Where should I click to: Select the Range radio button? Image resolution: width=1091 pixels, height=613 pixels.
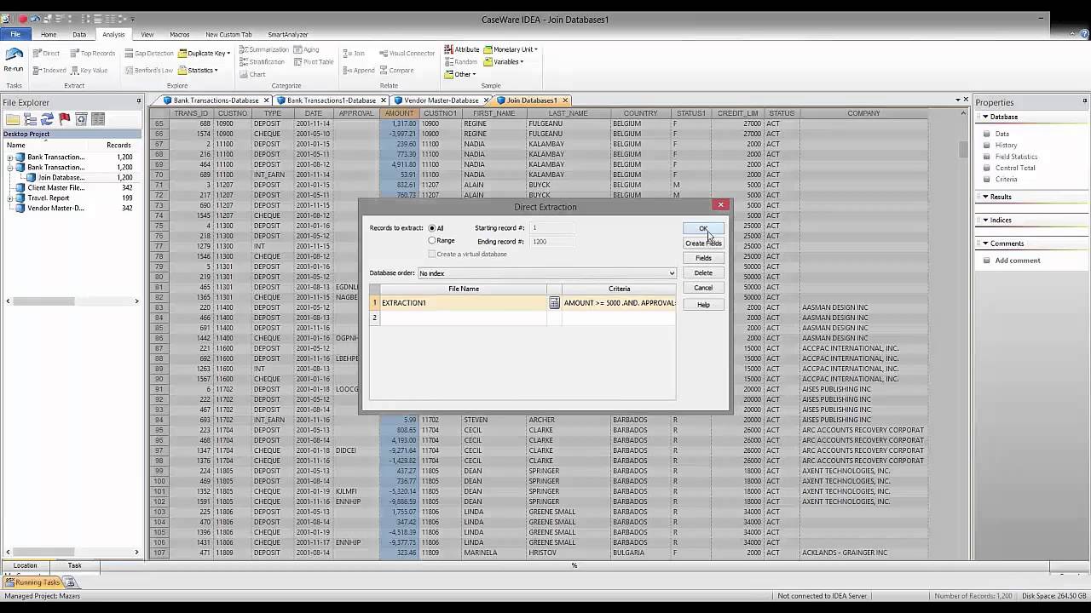tap(432, 241)
